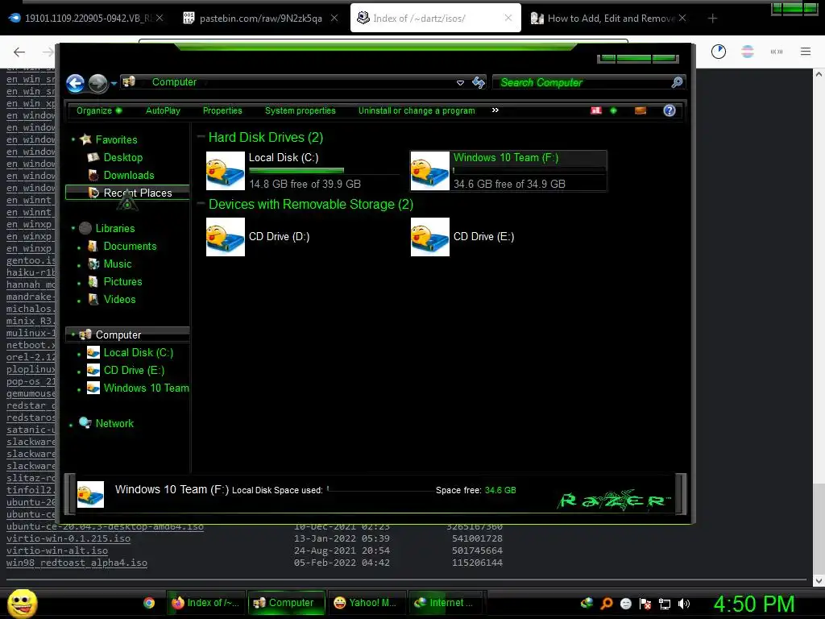Select Downloads in Favorites
The image size is (825, 619).
(129, 175)
